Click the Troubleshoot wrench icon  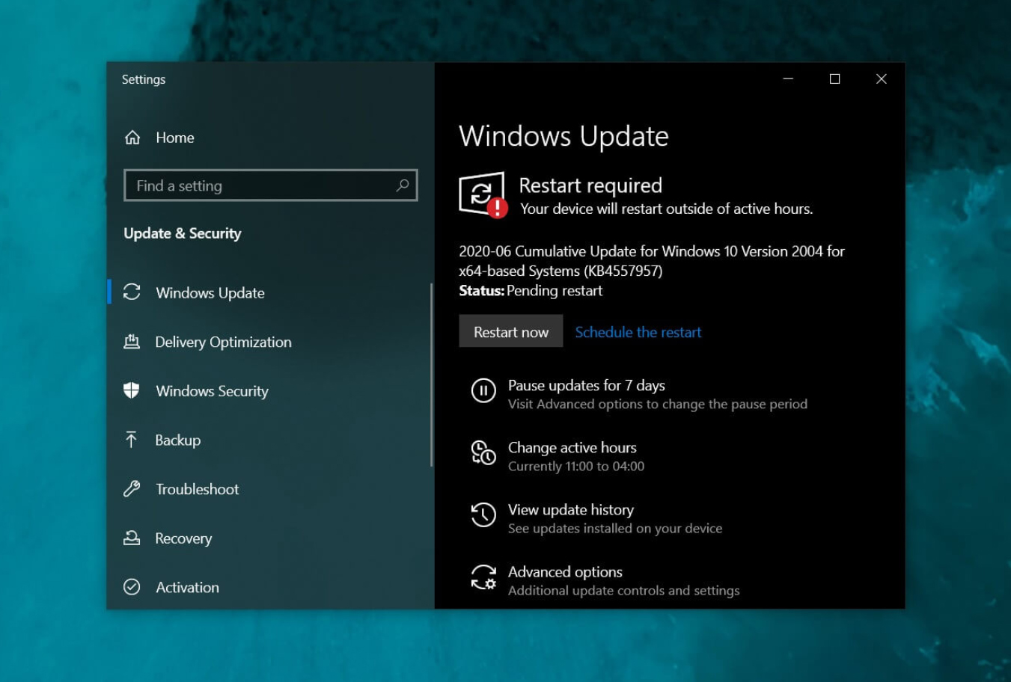pyautogui.click(x=132, y=489)
